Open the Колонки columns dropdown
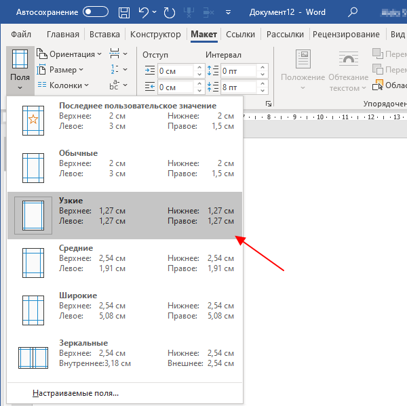The height and width of the screenshot is (406, 407). coord(63,85)
